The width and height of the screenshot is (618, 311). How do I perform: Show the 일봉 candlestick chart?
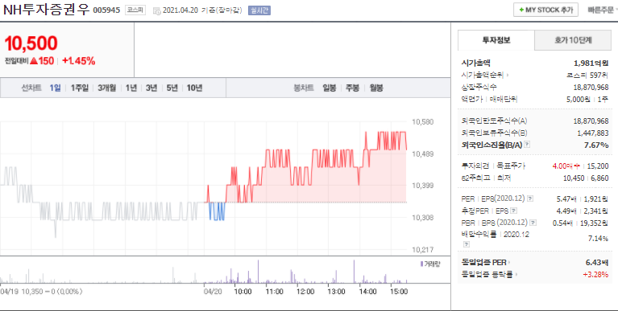pos(330,88)
